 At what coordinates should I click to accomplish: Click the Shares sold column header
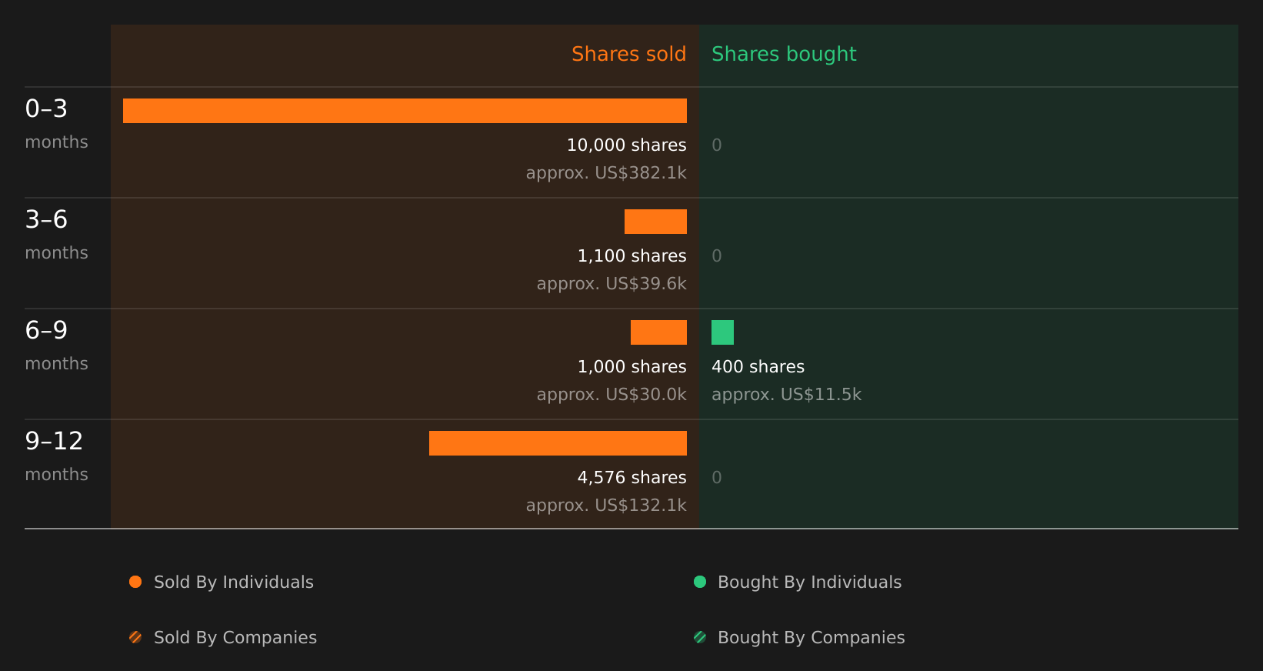pyautogui.click(x=628, y=54)
